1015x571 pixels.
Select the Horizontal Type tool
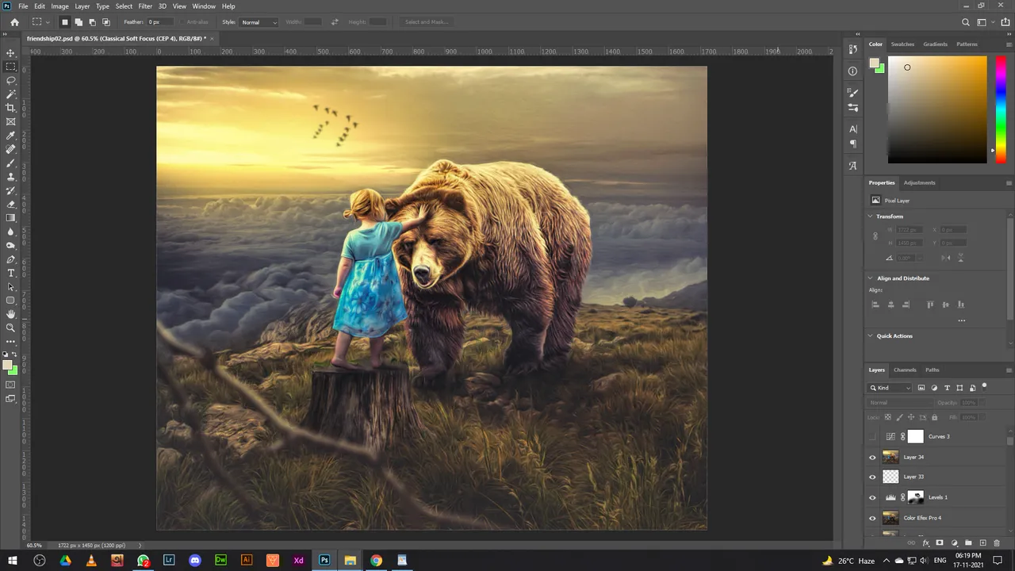(x=11, y=273)
